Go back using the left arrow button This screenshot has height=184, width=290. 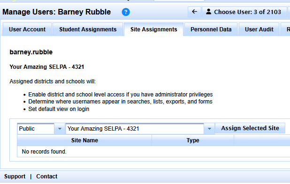point(194,12)
